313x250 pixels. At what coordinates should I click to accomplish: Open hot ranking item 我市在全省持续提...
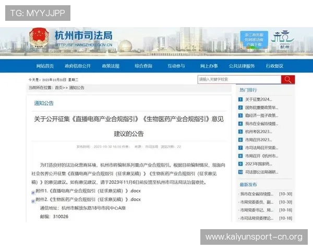261,123
